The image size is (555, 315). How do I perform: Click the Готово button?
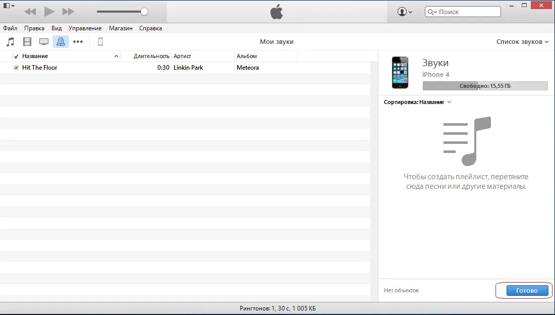527,291
